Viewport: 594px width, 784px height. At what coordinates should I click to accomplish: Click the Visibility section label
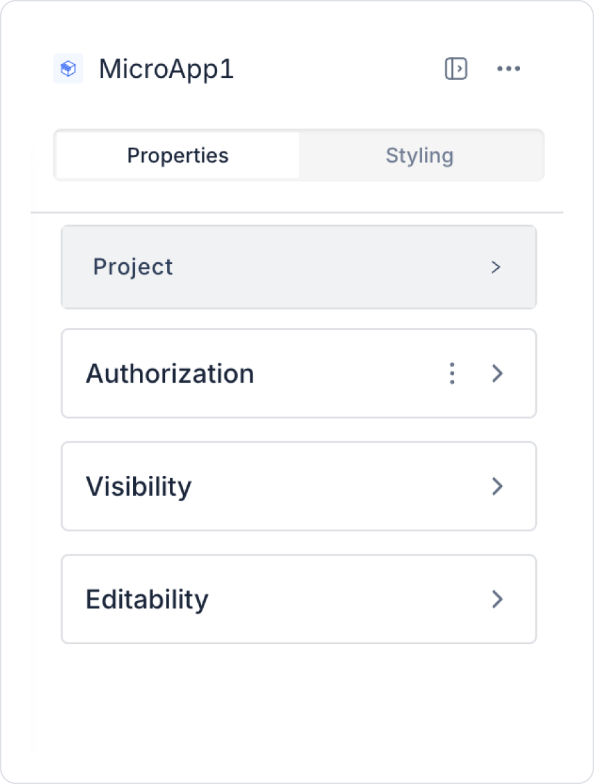139,487
